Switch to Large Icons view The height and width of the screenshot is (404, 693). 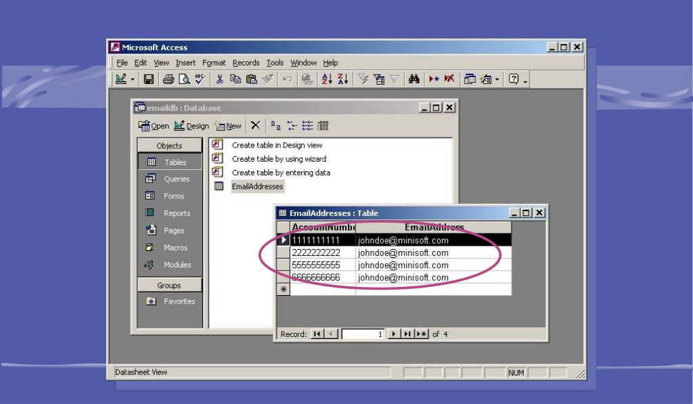coord(275,126)
